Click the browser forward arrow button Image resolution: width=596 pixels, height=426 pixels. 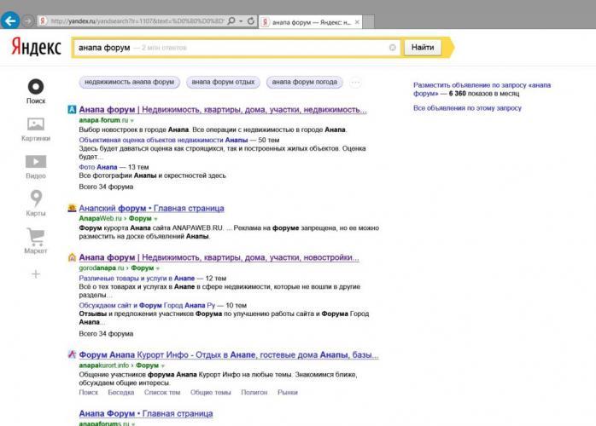27,20
